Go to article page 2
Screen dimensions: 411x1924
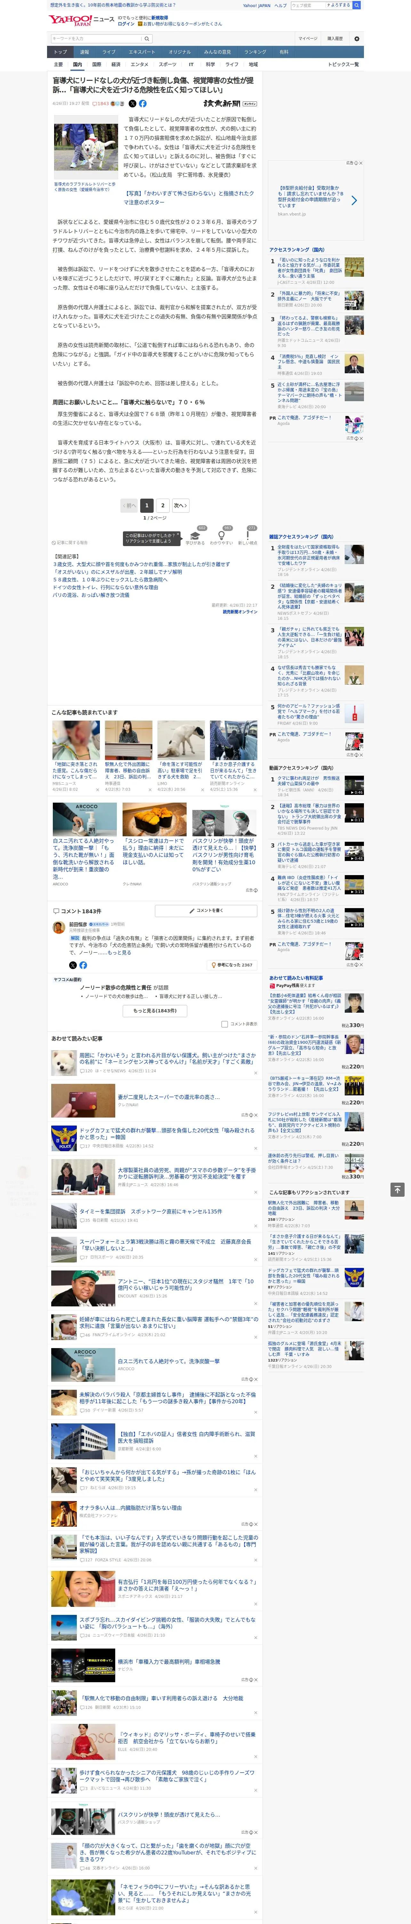pyautogui.click(x=163, y=506)
